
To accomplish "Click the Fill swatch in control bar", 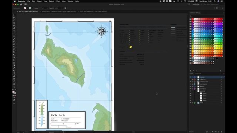I will click(x=25, y=8).
